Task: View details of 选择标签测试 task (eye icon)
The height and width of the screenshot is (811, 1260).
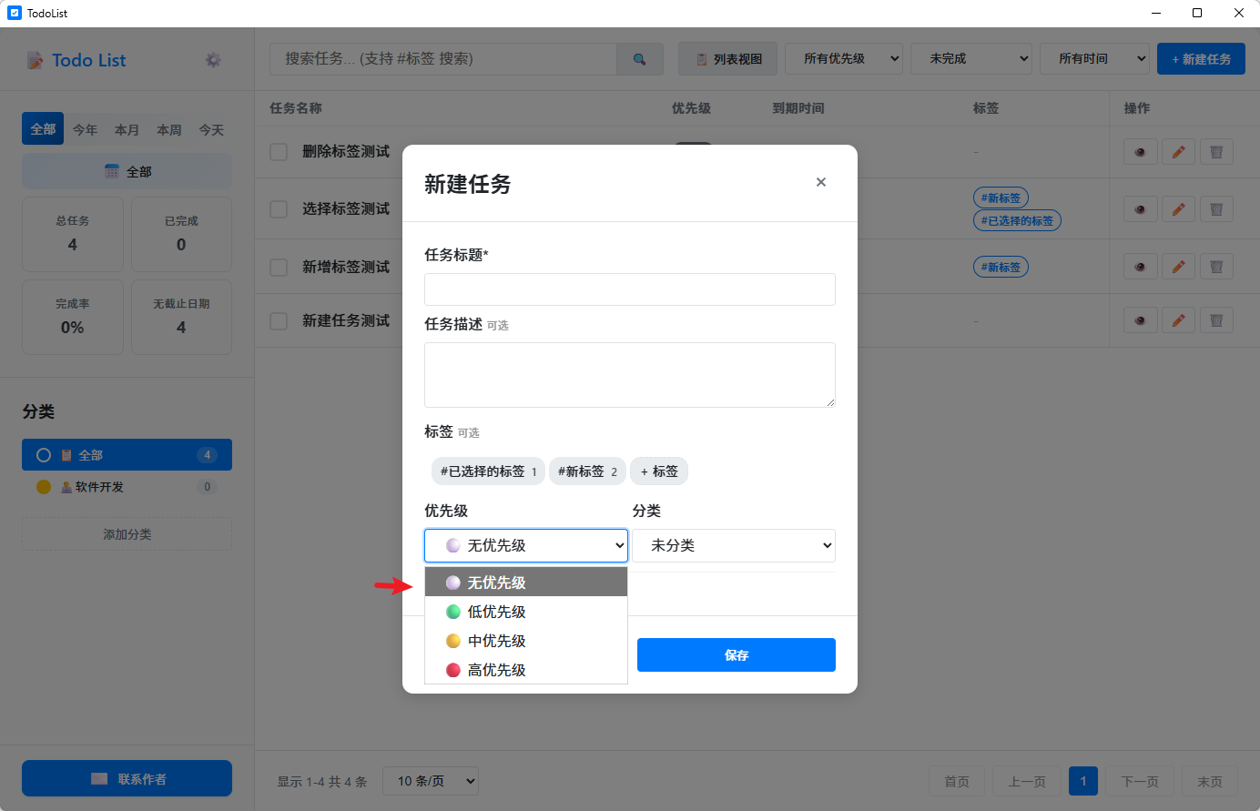Action: click(x=1140, y=209)
